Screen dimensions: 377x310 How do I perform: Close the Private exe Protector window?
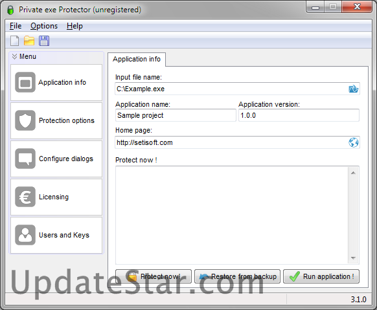(357, 7)
